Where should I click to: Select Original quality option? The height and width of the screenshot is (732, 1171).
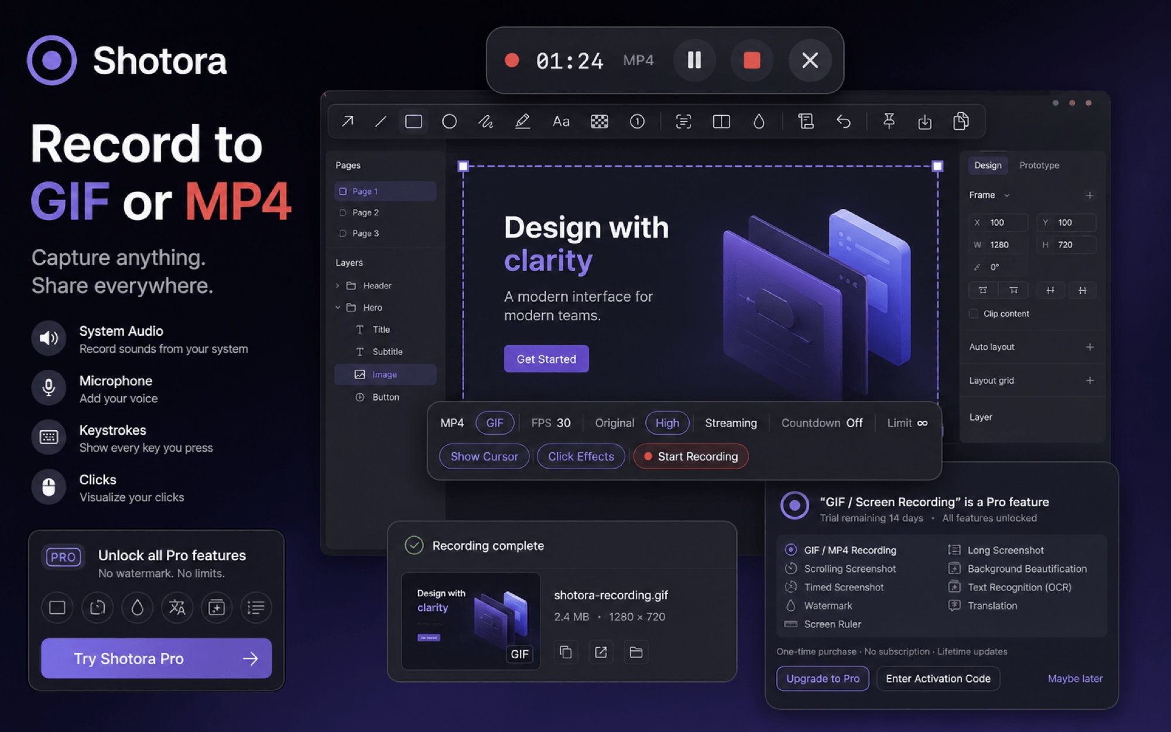(614, 422)
